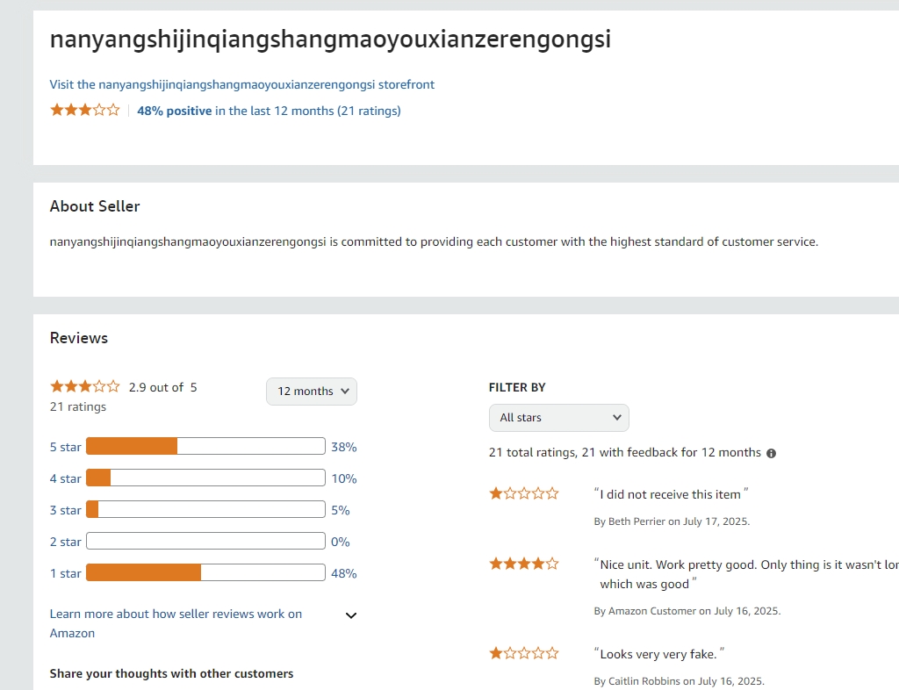
Task: Select the 1 star rating breakdown link
Action: tap(65, 573)
